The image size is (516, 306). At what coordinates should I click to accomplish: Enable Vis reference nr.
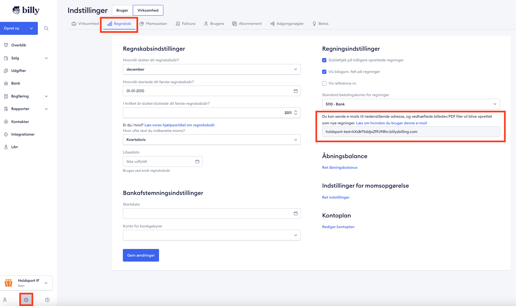(324, 83)
